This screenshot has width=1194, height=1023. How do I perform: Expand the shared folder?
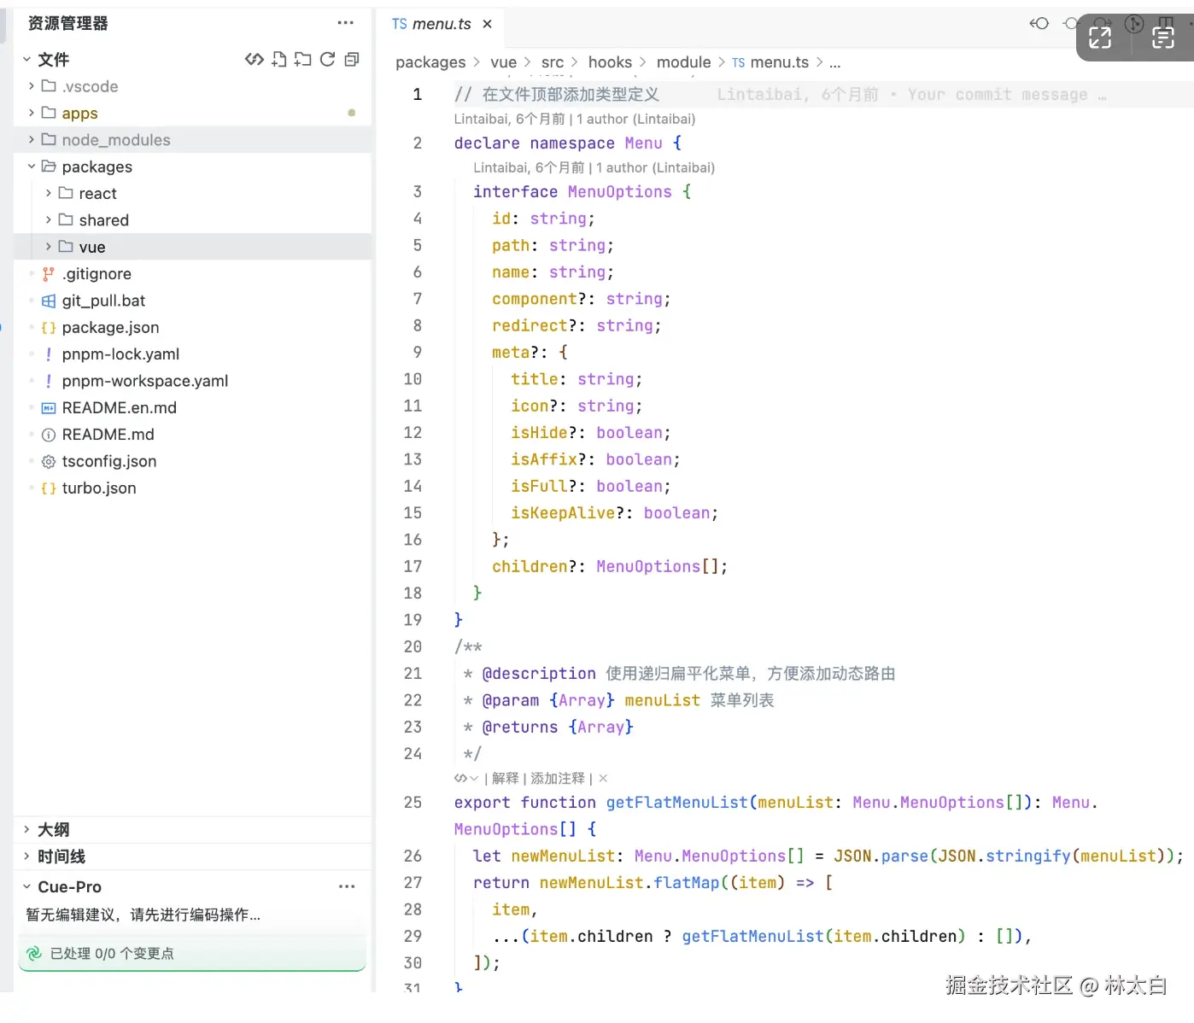click(49, 219)
